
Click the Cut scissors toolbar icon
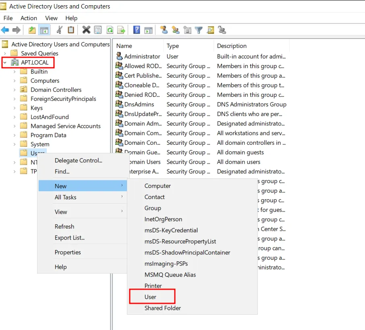click(x=59, y=30)
